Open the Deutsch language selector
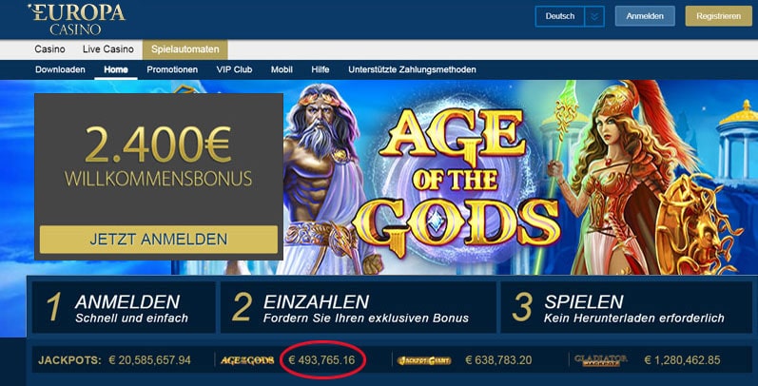The width and height of the screenshot is (758, 386). pyautogui.click(x=560, y=16)
